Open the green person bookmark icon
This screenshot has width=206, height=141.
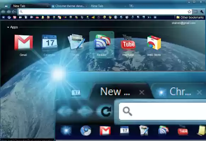tap(88, 17)
